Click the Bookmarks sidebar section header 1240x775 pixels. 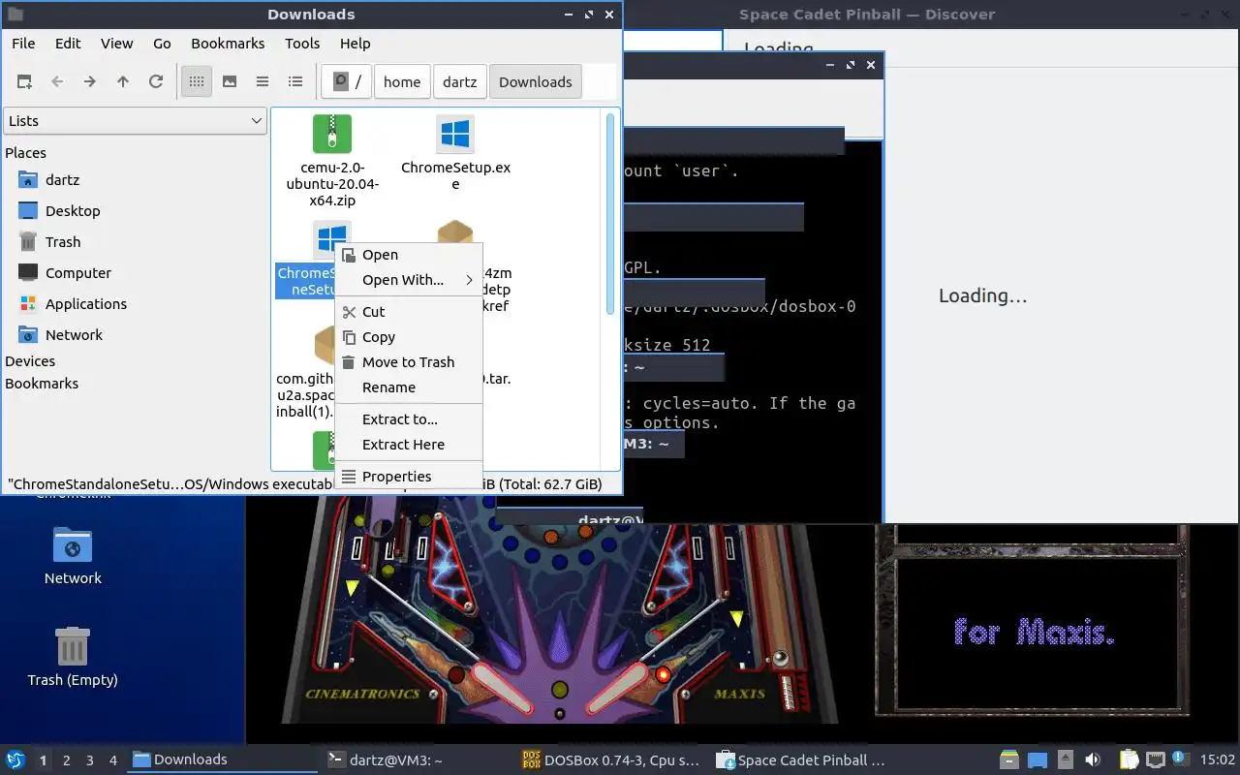click(x=42, y=384)
